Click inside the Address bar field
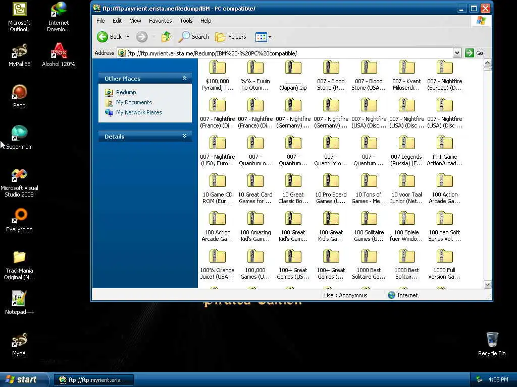 [x=285, y=53]
